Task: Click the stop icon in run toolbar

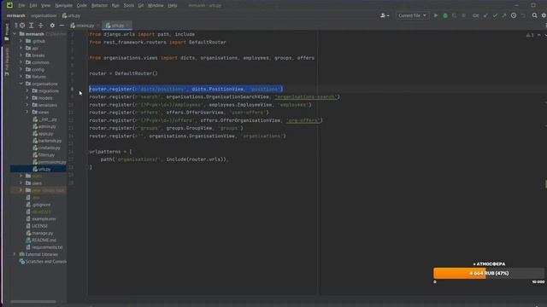Action: pyautogui.click(x=463, y=15)
